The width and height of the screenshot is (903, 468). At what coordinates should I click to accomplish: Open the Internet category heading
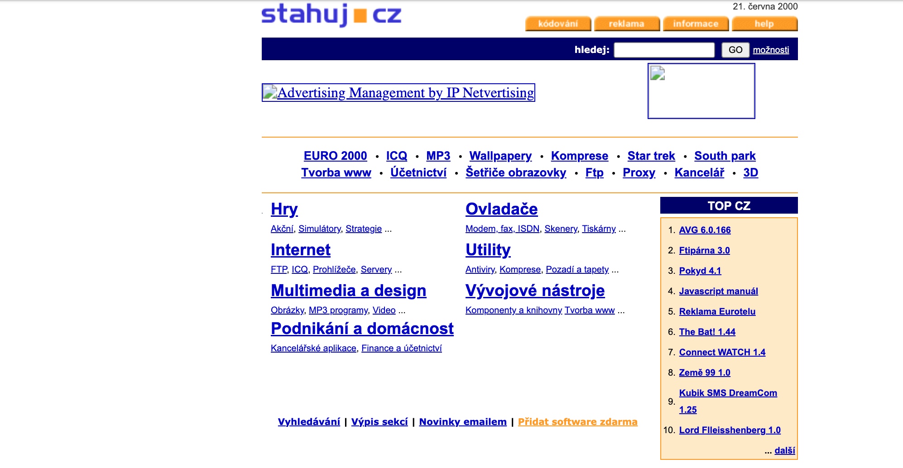301,250
